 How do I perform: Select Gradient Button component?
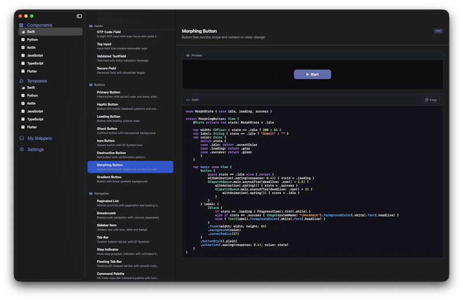click(131, 179)
